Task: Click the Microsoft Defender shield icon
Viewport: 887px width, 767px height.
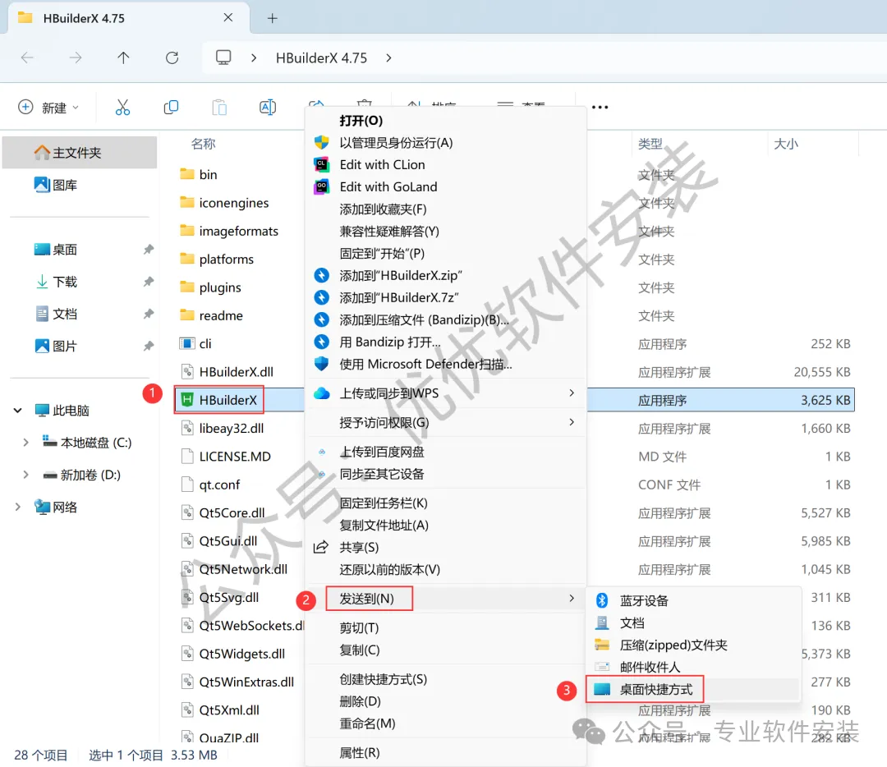Action: click(321, 364)
